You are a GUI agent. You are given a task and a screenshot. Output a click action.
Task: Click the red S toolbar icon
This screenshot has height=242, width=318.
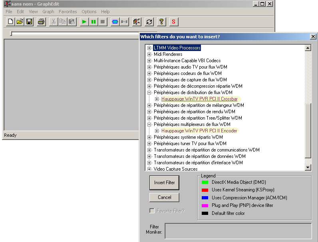pos(173,22)
